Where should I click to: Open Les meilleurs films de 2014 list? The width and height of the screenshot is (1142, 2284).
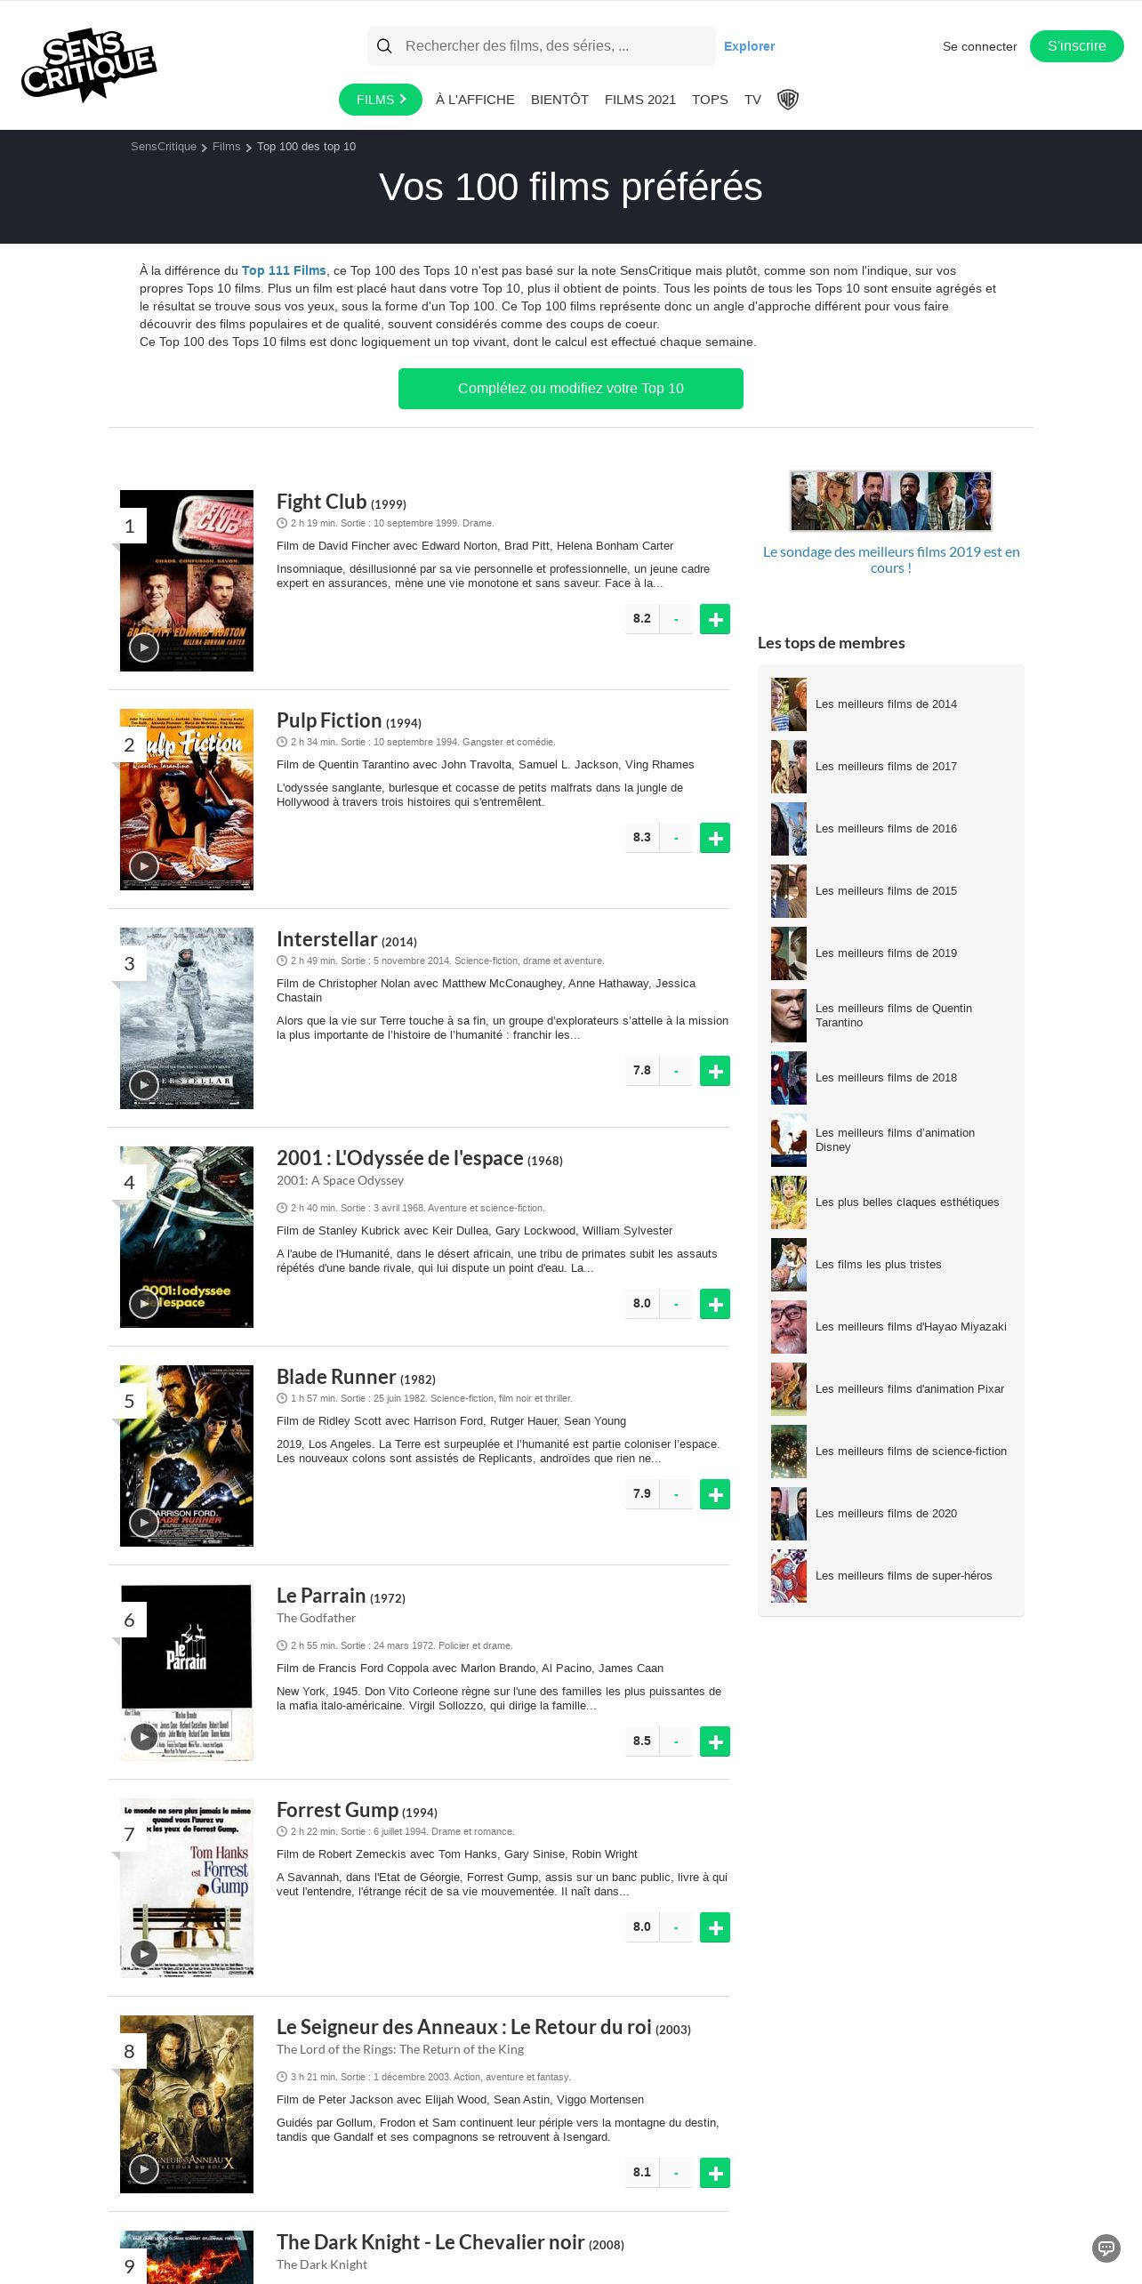(x=886, y=704)
